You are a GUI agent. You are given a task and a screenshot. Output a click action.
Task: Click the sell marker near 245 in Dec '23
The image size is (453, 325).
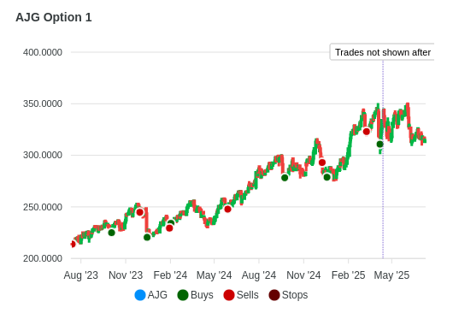pos(140,212)
